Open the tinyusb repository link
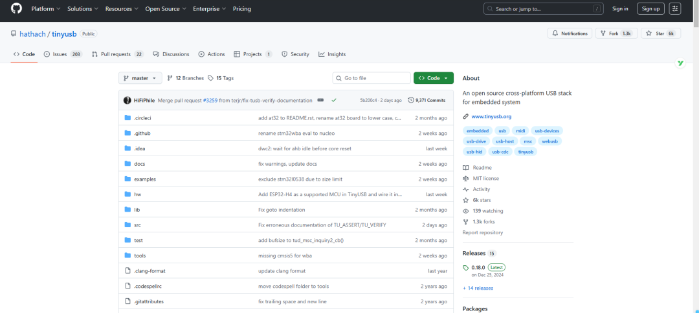699x313 pixels. tap(64, 34)
